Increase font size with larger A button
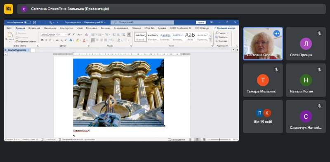The width and height of the screenshot is (330, 162). (69, 35)
